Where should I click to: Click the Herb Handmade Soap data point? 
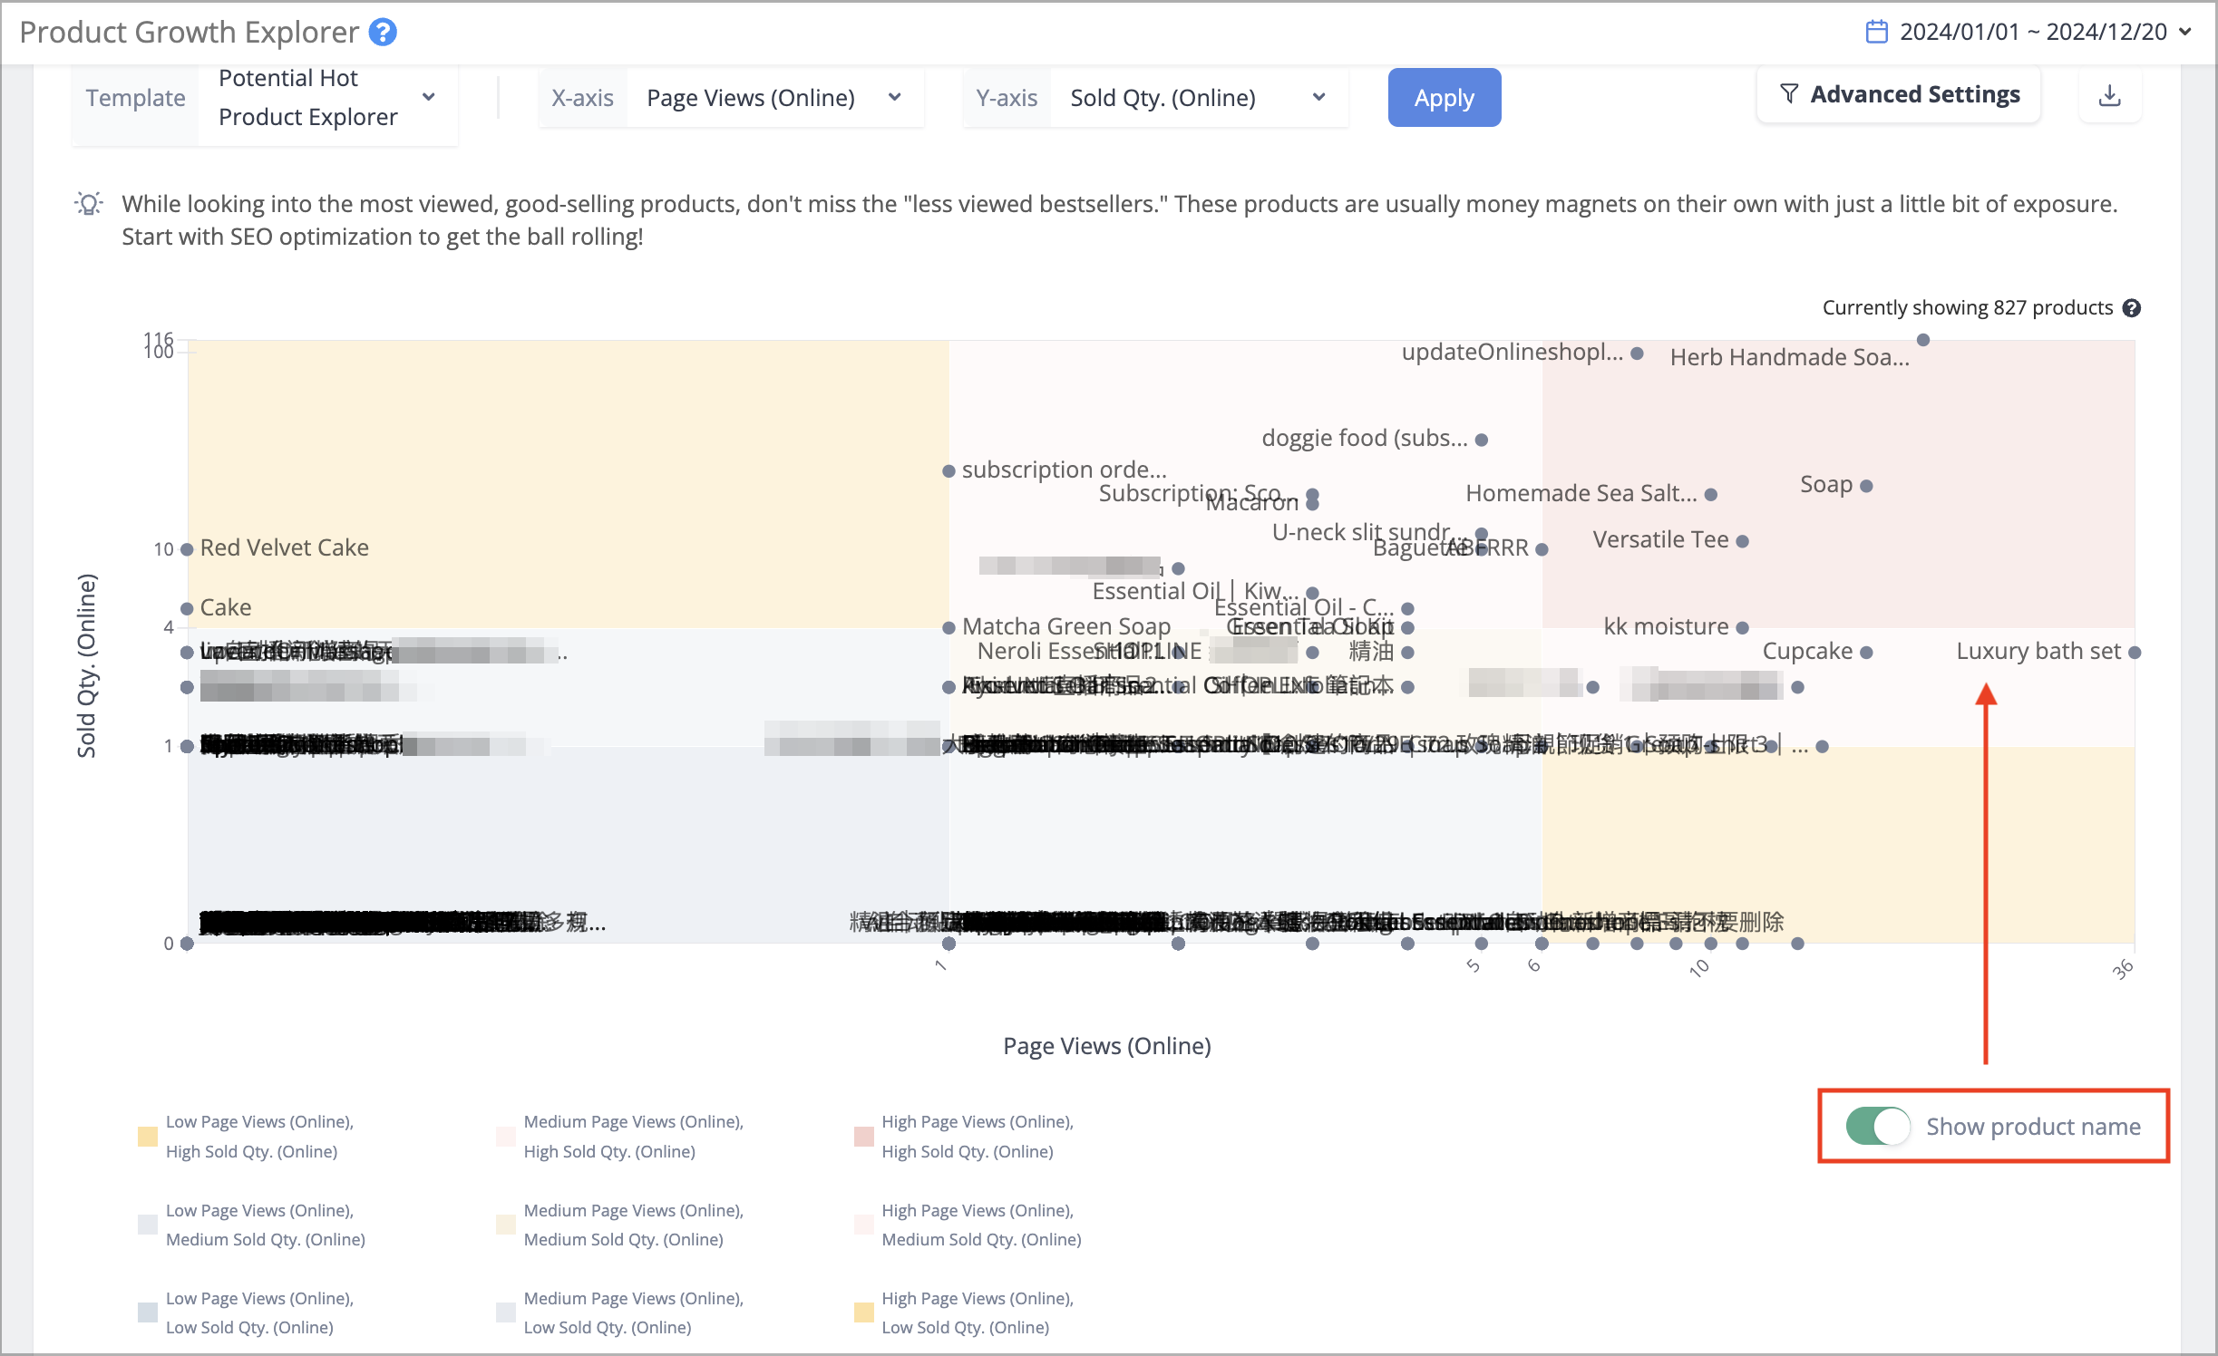coord(1923,340)
